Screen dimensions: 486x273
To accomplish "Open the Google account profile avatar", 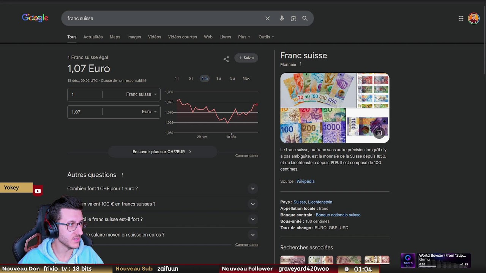I will [x=474, y=18].
